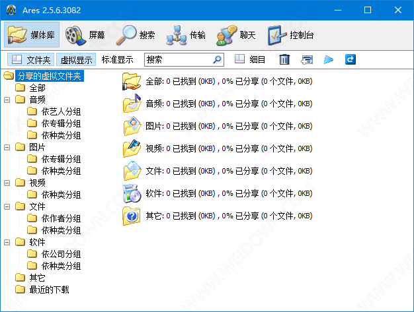Select the 视频 folder in tree
Image resolution: width=414 pixels, height=312 pixels.
tap(37, 183)
